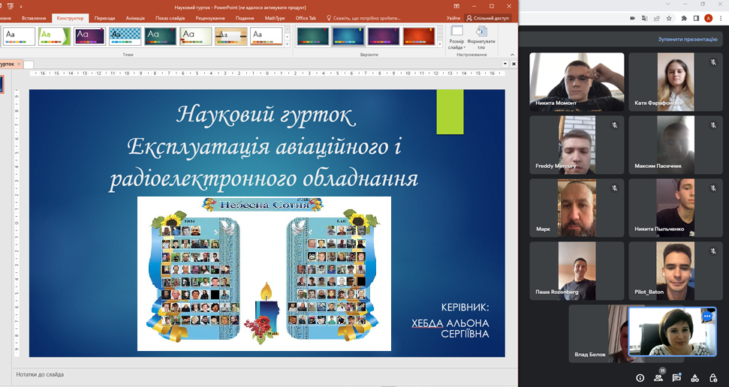The height and width of the screenshot is (387, 729).
Task: Open the meeting chat icon
Action: (x=676, y=378)
